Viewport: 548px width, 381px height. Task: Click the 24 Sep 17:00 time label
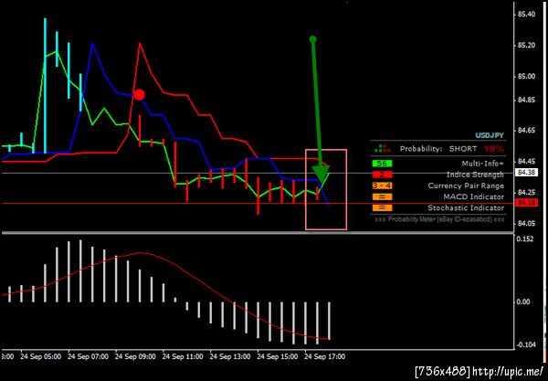(324, 357)
